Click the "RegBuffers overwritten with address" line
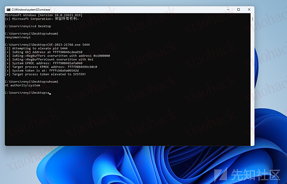Screen dimensions: 287x184 57,56
